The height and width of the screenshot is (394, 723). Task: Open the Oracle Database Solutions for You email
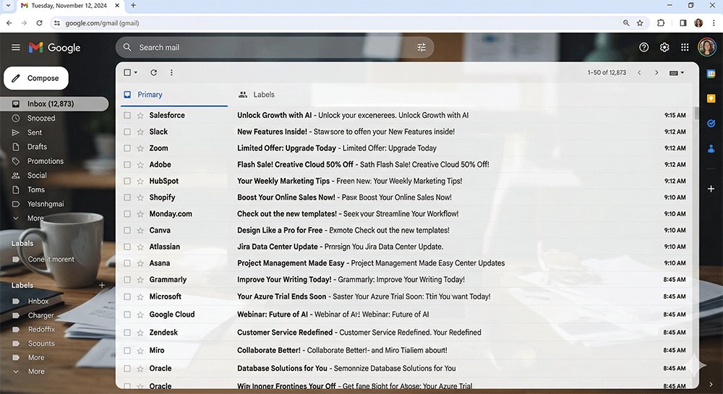pyautogui.click(x=406, y=369)
